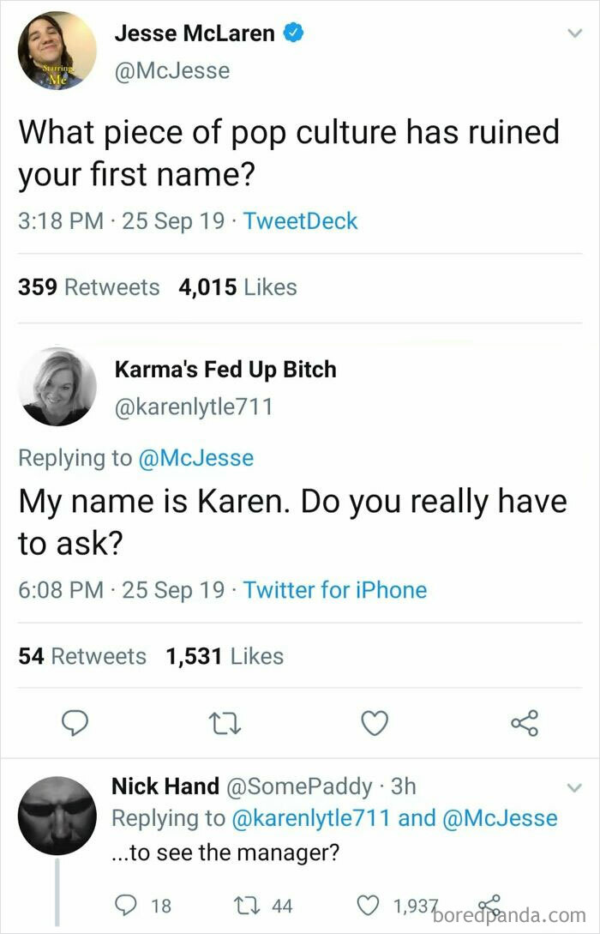Like Karen's tweet using heart icon
The width and height of the screenshot is (600, 934).
coord(375,725)
